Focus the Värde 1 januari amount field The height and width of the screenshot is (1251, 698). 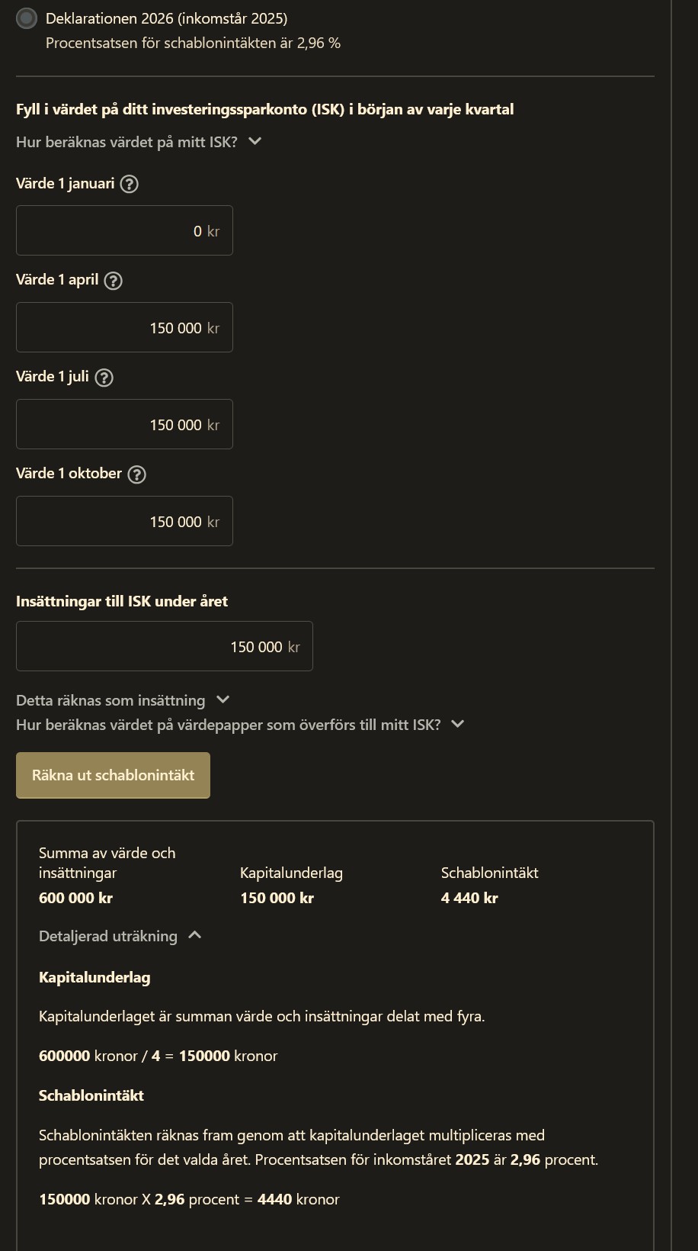click(124, 230)
